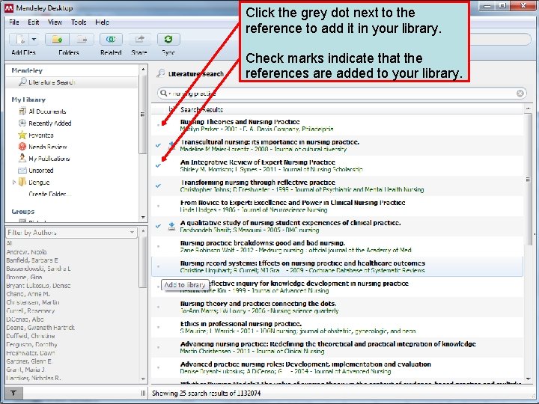The width and height of the screenshot is (539, 404).
Task: Clear the literature search field
Action: tap(520, 94)
